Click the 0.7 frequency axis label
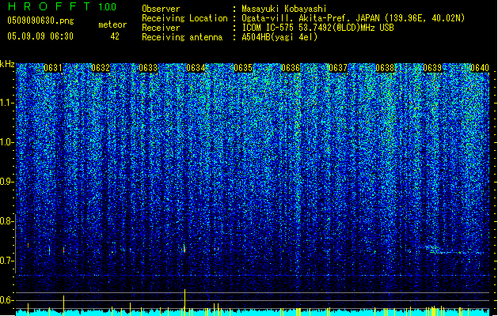The width and height of the screenshot is (498, 316). (x=6, y=261)
